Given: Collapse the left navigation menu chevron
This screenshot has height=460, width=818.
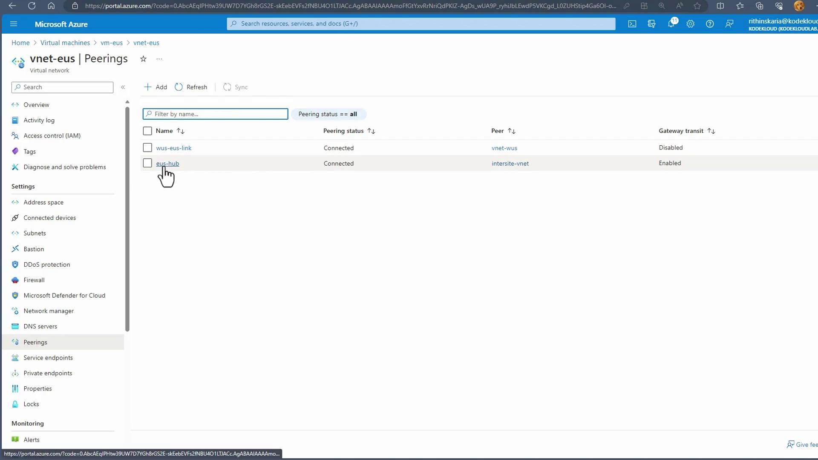Looking at the screenshot, I should pyautogui.click(x=123, y=87).
